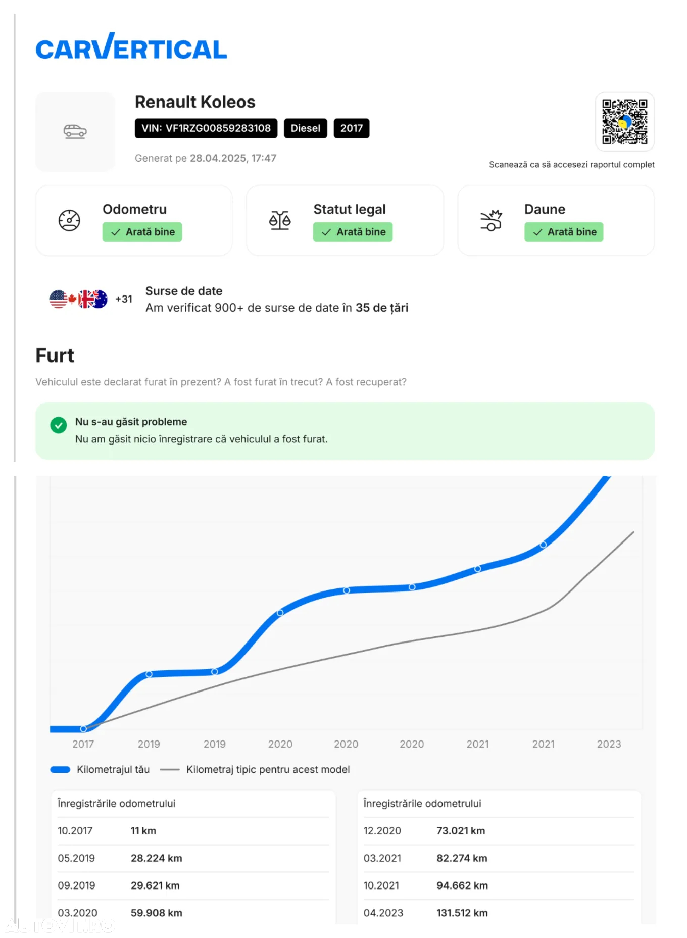Click the green checkmark in Furt notice
The width and height of the screenshot is (687, 938).
59,425
